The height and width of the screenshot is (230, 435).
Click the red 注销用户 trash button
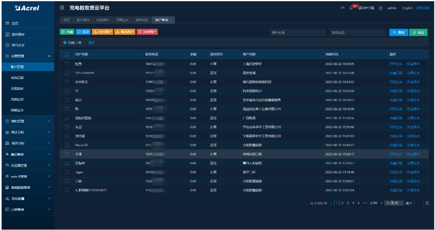[x=147, y=32]
